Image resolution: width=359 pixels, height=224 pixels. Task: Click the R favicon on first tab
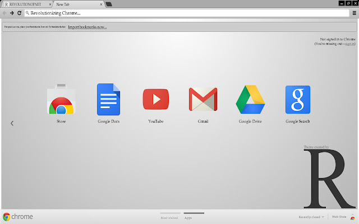point(6,4)
